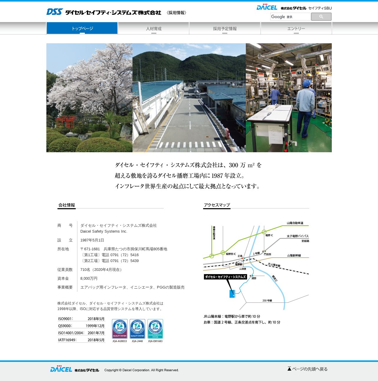Click the IATF16949: 2018年5月 row
This screenshot has height=381, width=378.
pos(81,340)
